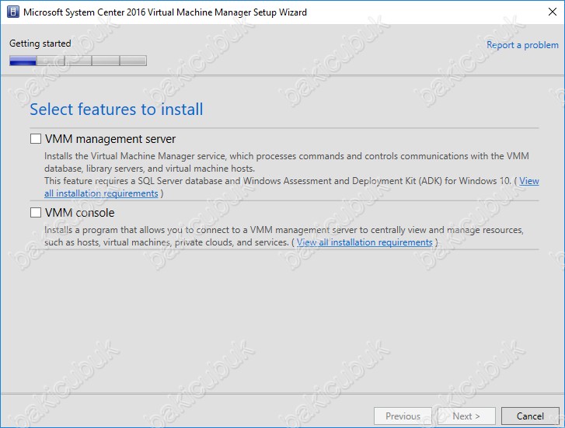Open requirements link under VMM management server
Image resolution: width=565 pixels, height=428 pixels.
(x=101, y=193)
